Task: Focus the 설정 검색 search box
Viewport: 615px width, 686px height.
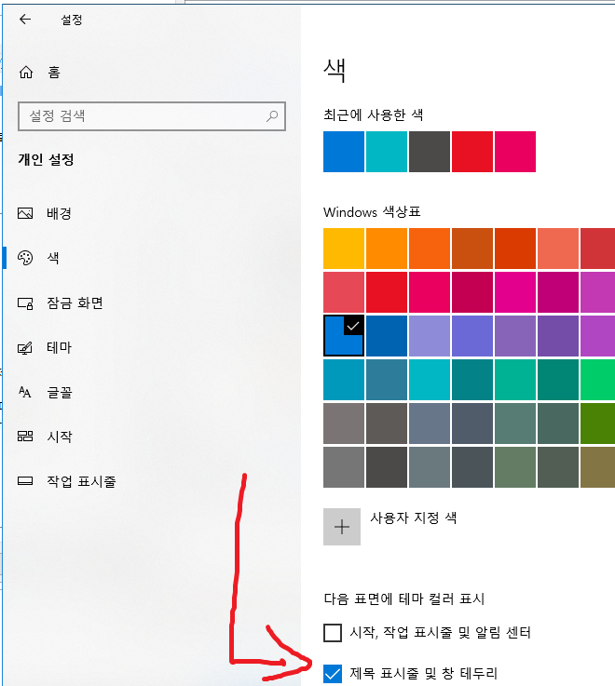Action: coord(152,116)
